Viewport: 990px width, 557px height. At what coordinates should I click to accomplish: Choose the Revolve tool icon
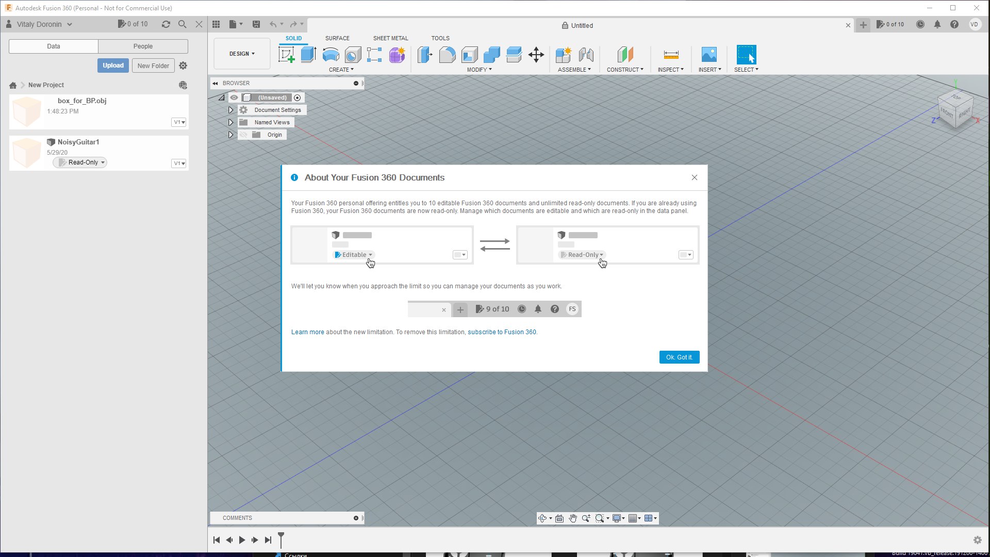(331, 55)
